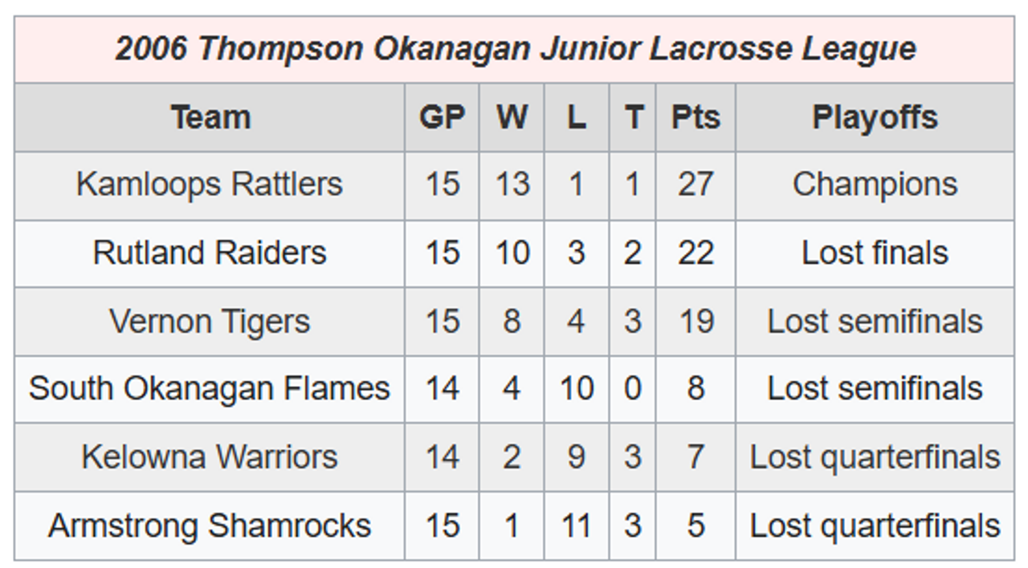The width and height of the screenshot is (1028, 568).
Task: Click the W column header
Action: click(x=512, y=117)
